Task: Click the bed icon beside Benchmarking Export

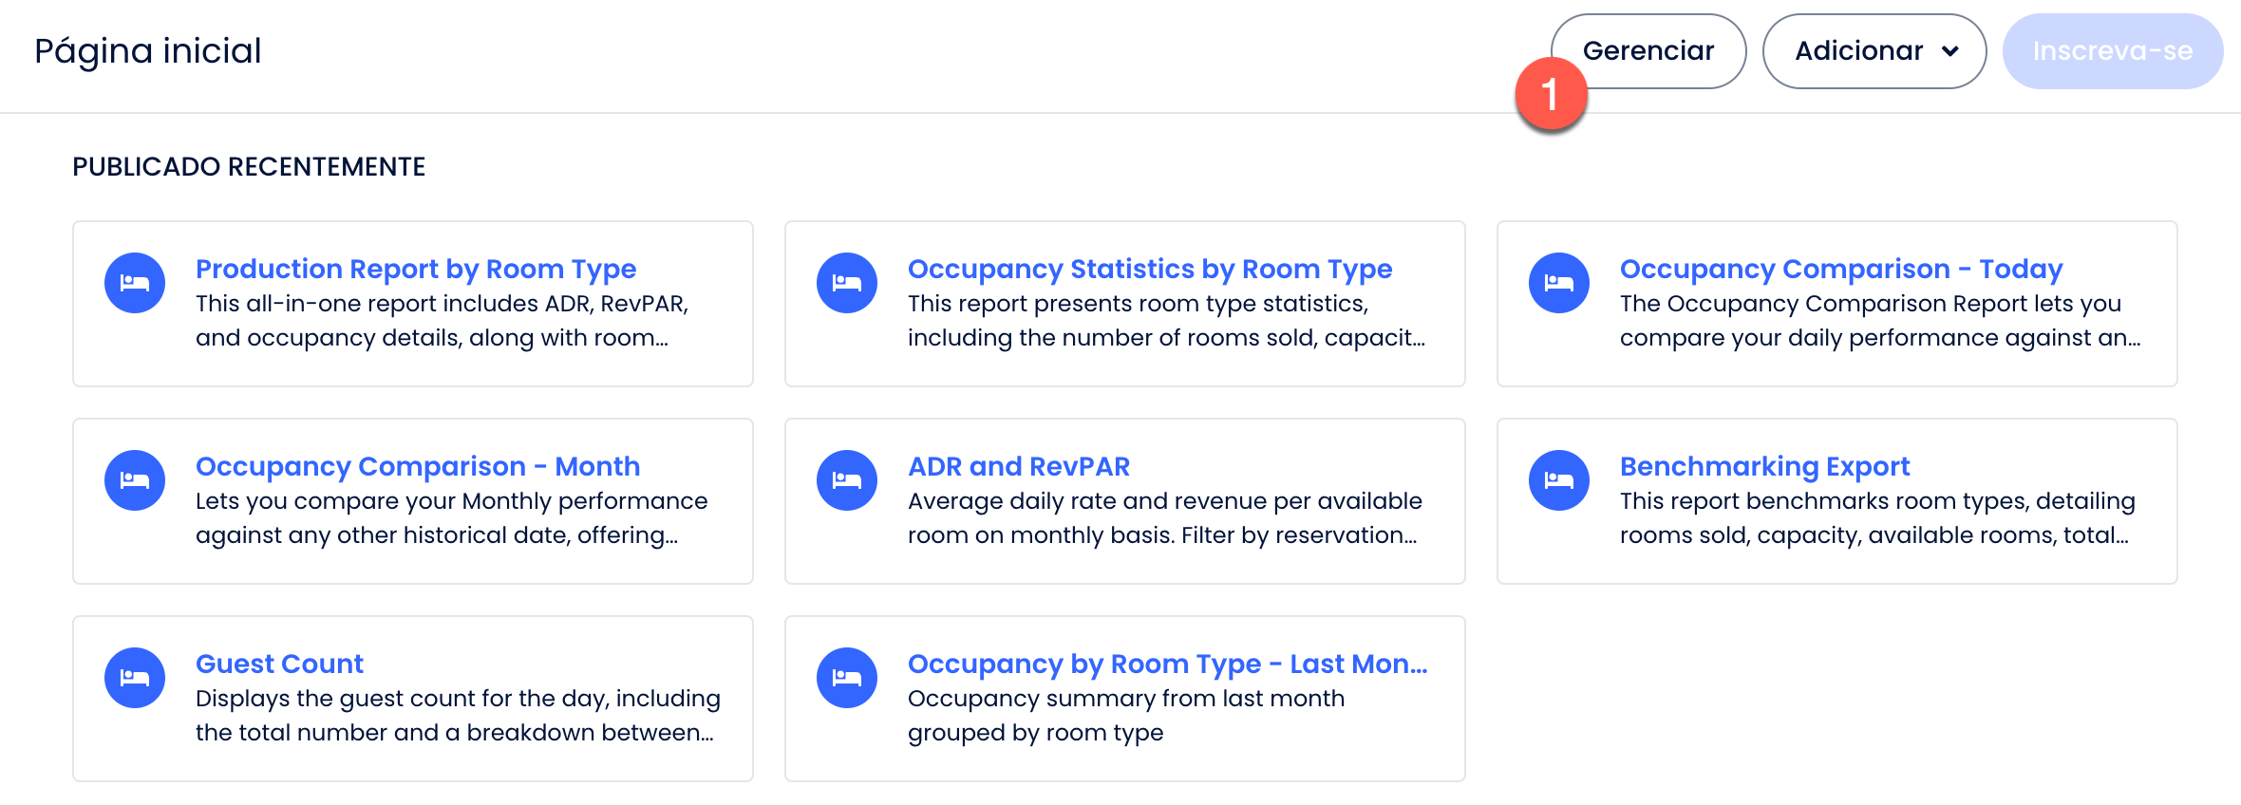Action: tap(1559, 480)
